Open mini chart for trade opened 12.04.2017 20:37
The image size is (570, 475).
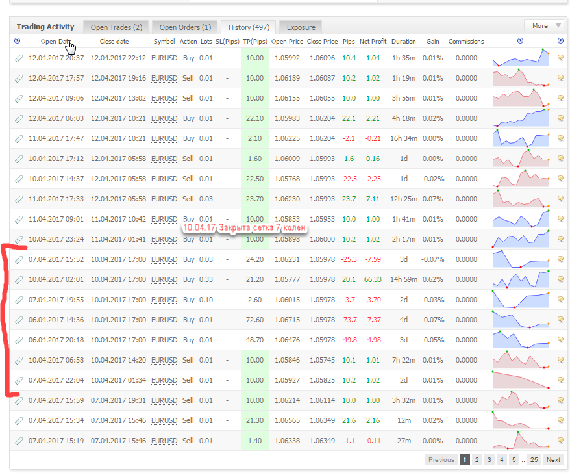click(521, 58)
